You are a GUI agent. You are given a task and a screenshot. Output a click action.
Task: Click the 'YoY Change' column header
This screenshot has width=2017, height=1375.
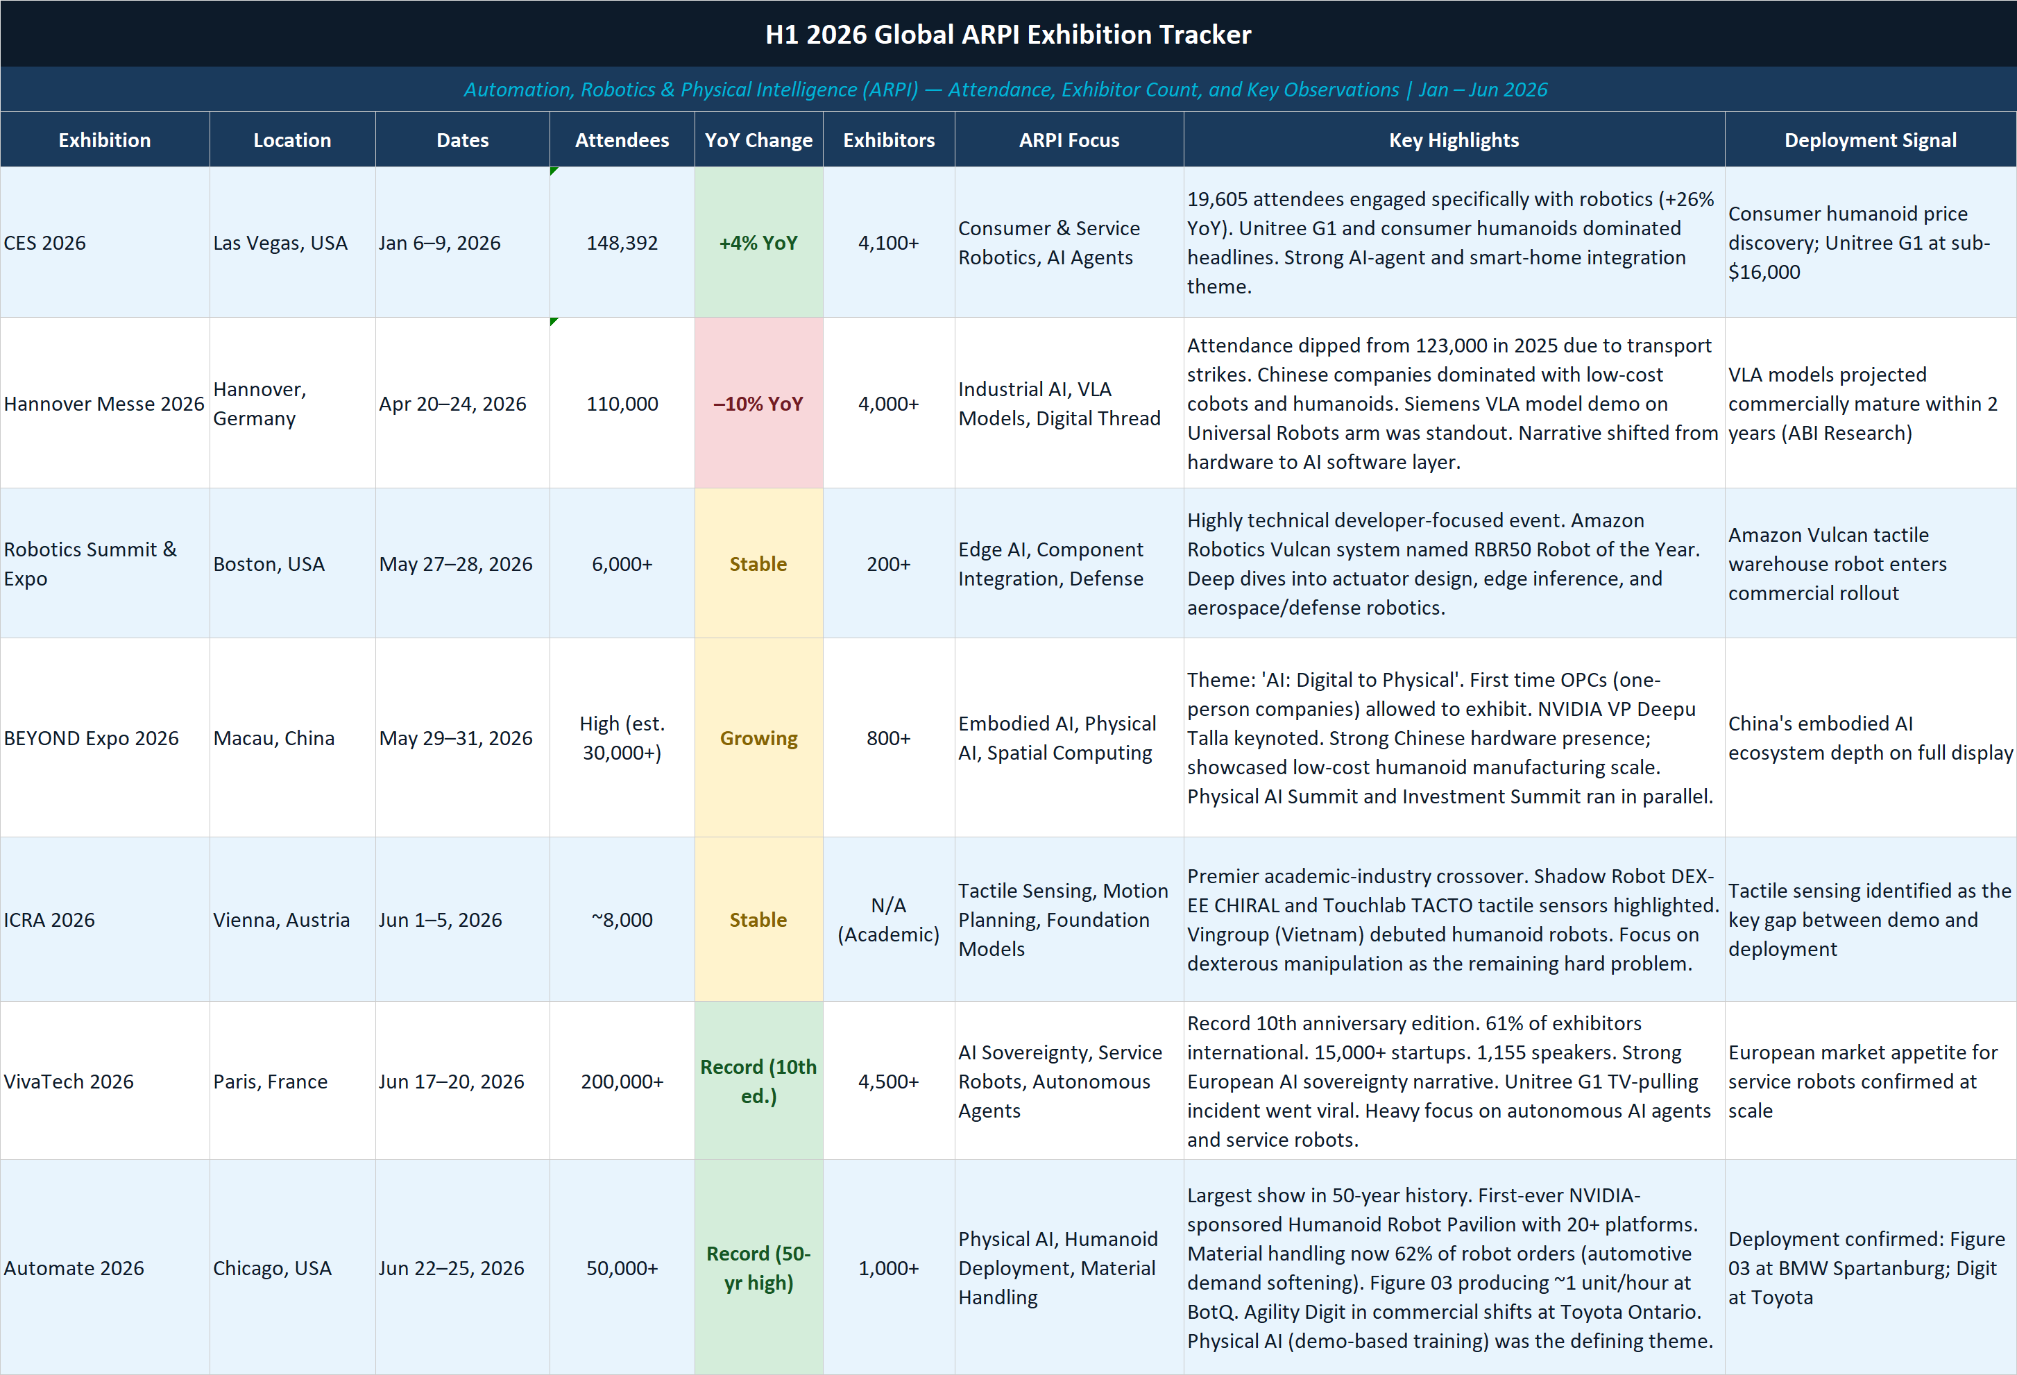[x=758, y=139]
